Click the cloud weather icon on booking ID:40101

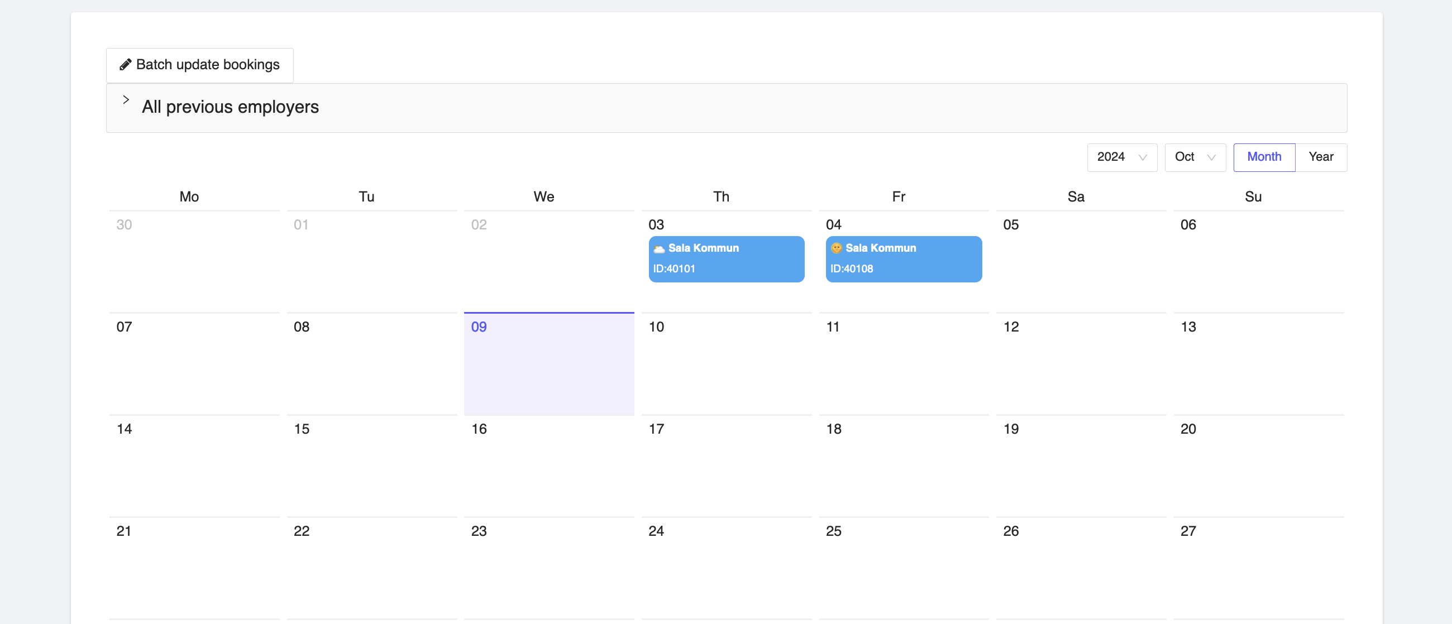[659, 248]
